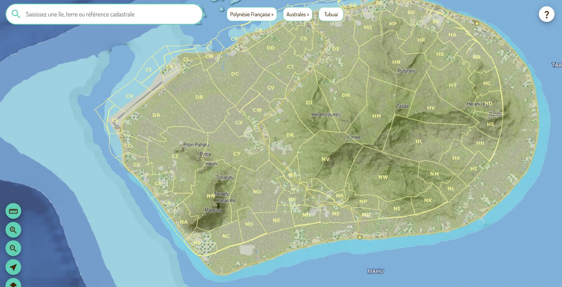Click the magnifying glass search icon

coord(16,14)
